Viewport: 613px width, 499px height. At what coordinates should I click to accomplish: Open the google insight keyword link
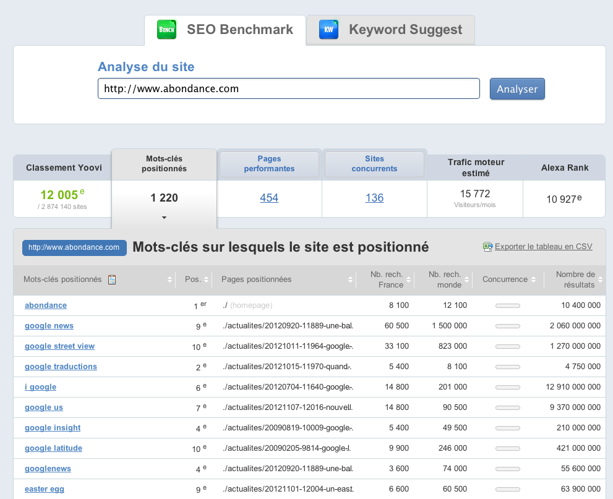[53, 428]
